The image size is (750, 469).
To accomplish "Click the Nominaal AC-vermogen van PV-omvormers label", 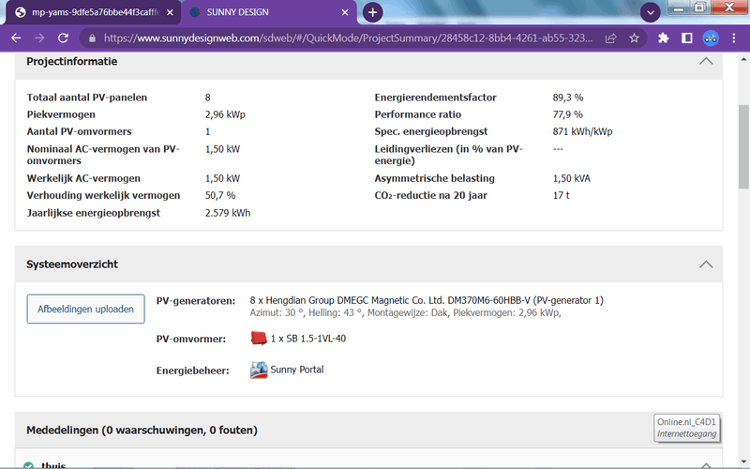I will pos(103,155).
